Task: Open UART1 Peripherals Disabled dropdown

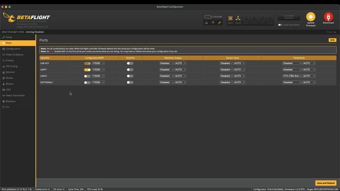Action: pyautogui.click(x=292, y=70)
